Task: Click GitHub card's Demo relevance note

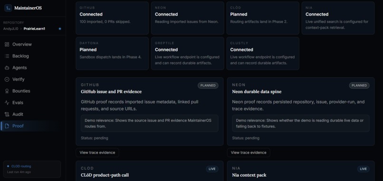Action: (x=150, y=124)
